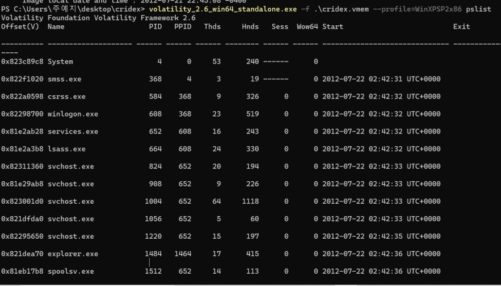
Task: Click svchost.exe with PID 824
Action: point(71,166)
